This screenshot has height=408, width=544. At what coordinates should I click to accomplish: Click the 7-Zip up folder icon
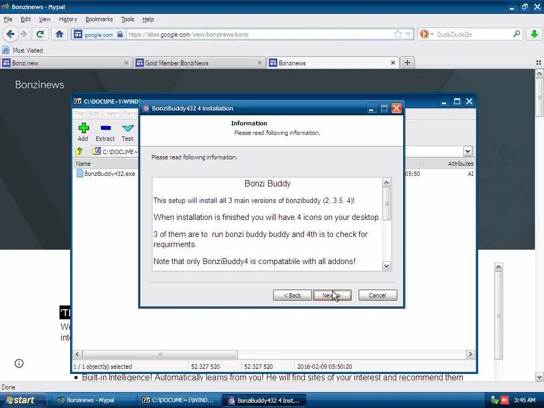(x=79, y=151)
